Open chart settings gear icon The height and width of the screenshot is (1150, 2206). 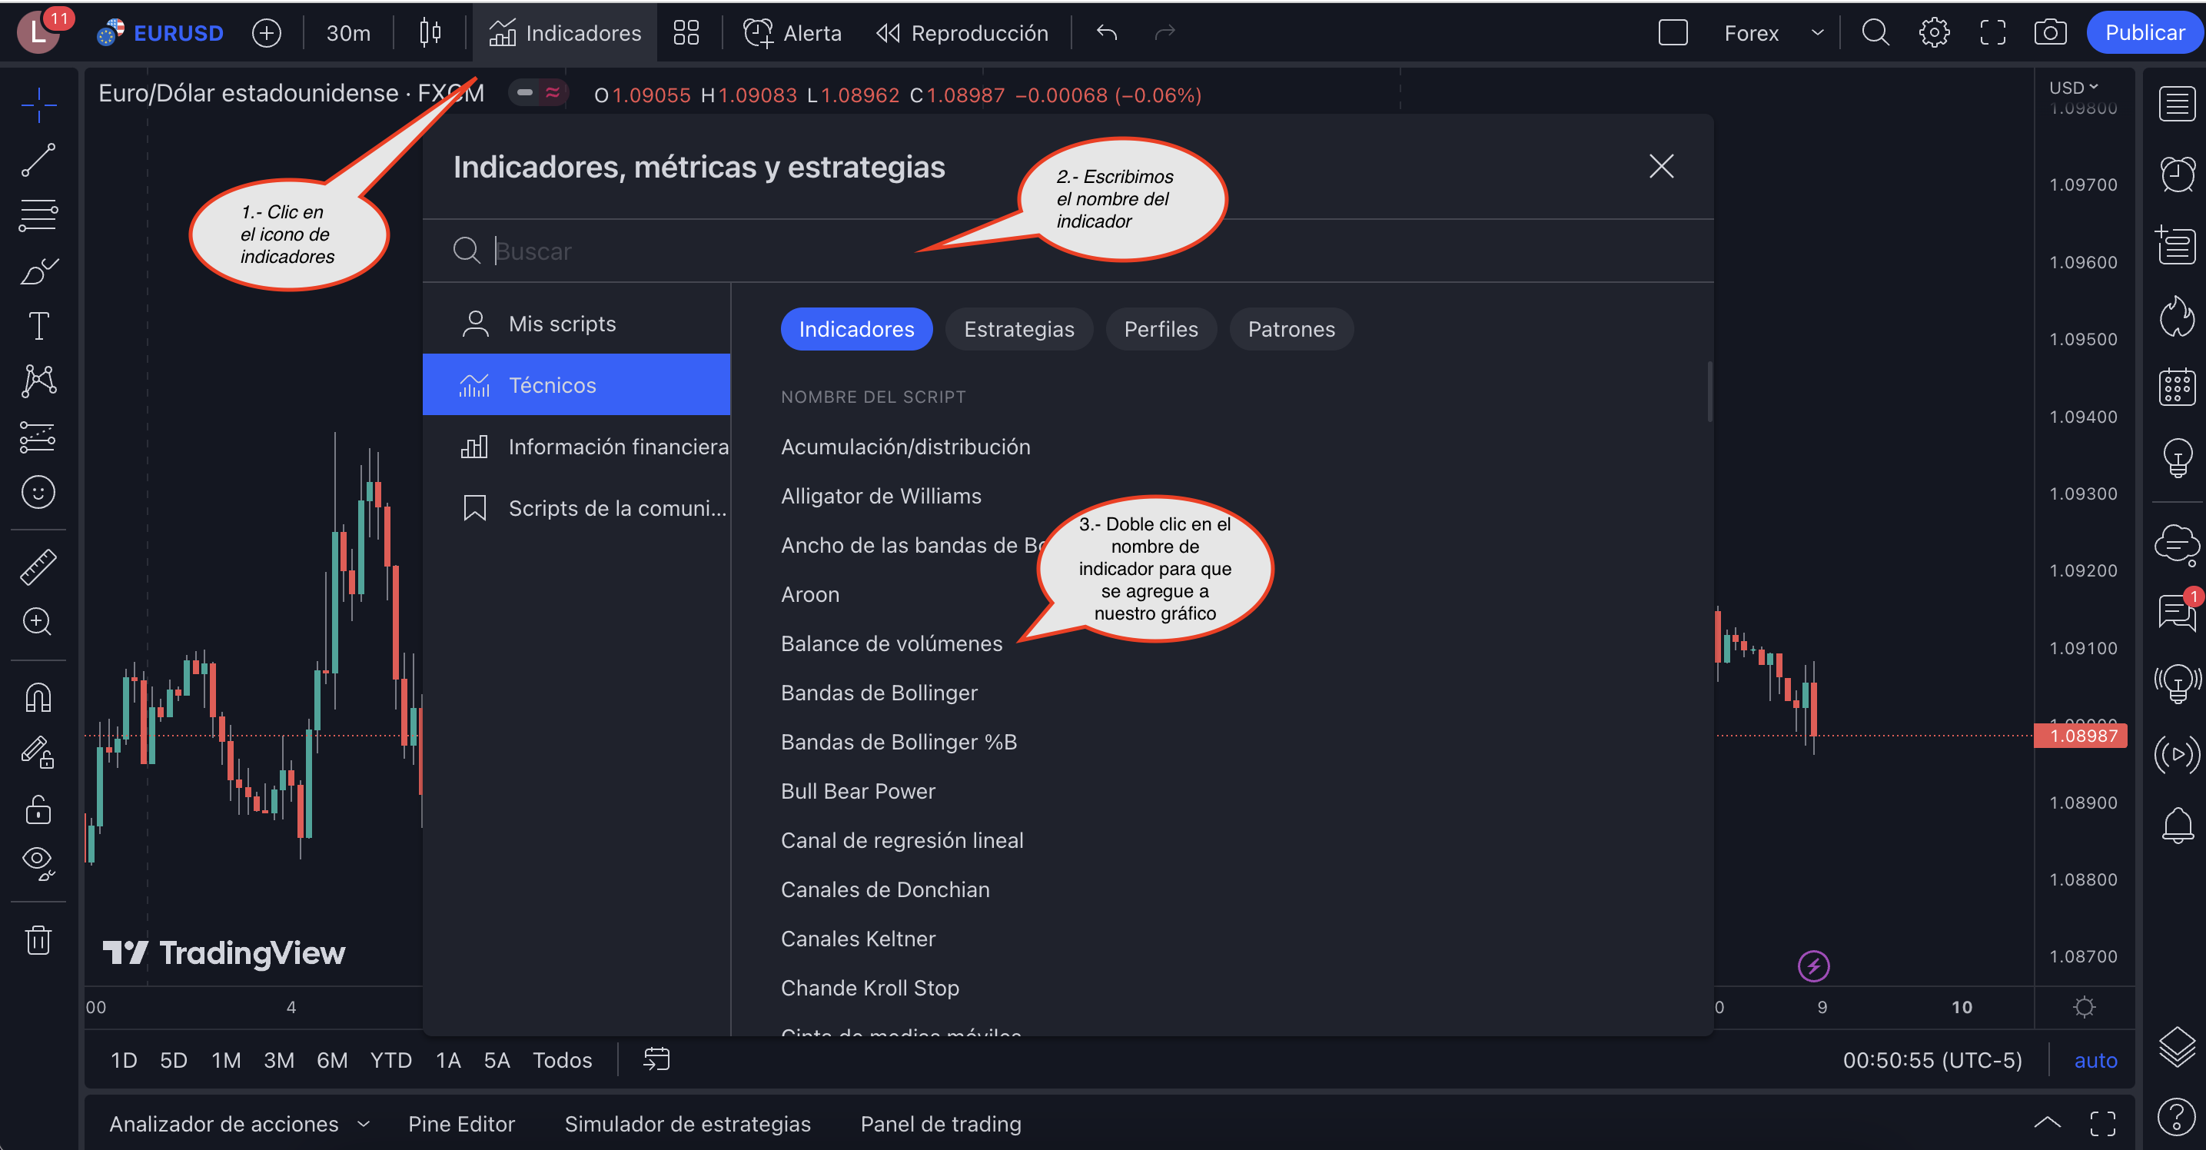pos(1934,32)
